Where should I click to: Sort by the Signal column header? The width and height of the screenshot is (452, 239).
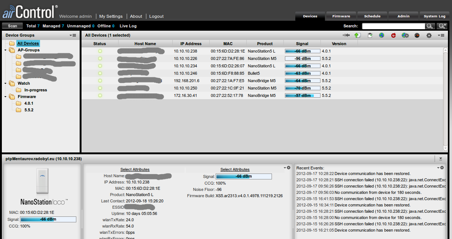302,44
